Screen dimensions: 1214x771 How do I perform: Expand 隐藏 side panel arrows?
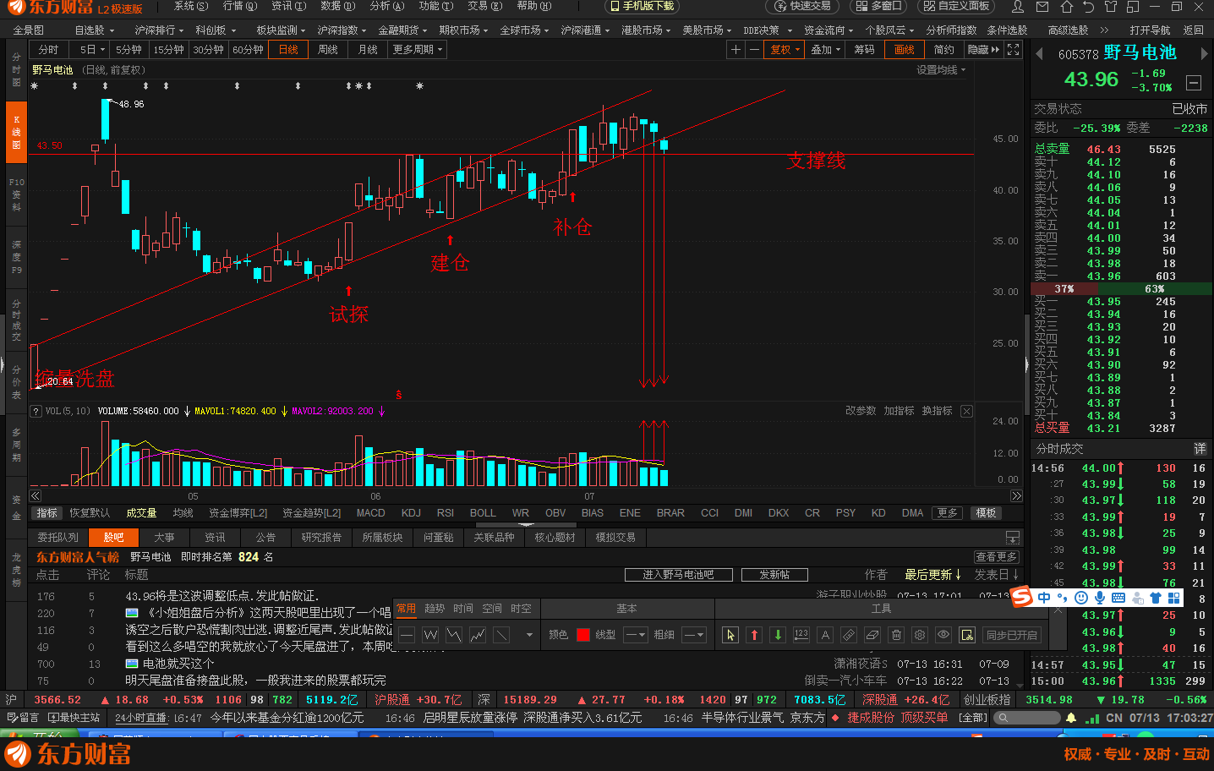tap(984, 50)
